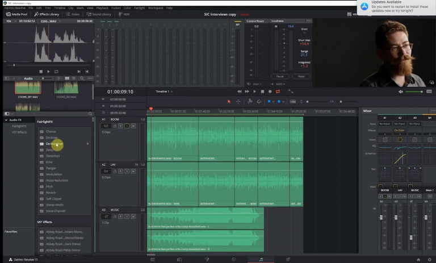Open the ADR panel
436x263 pixels.
click(124, 14)
